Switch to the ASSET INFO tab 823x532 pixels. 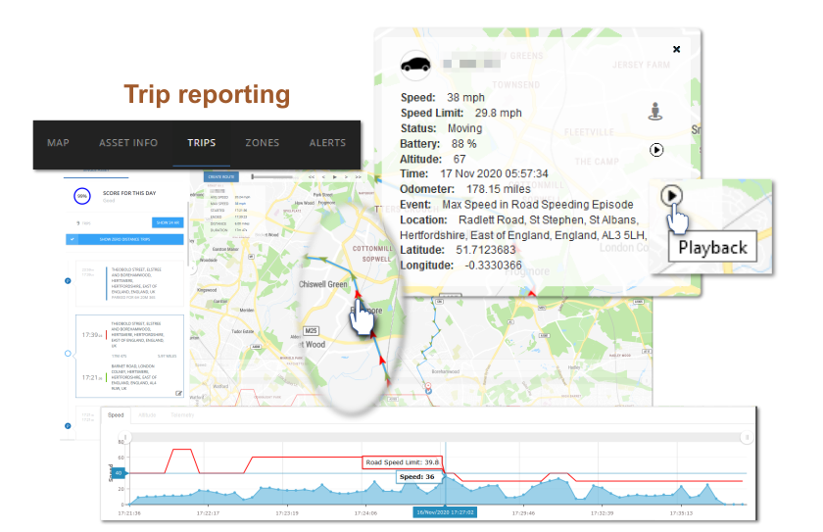point(128,143)
